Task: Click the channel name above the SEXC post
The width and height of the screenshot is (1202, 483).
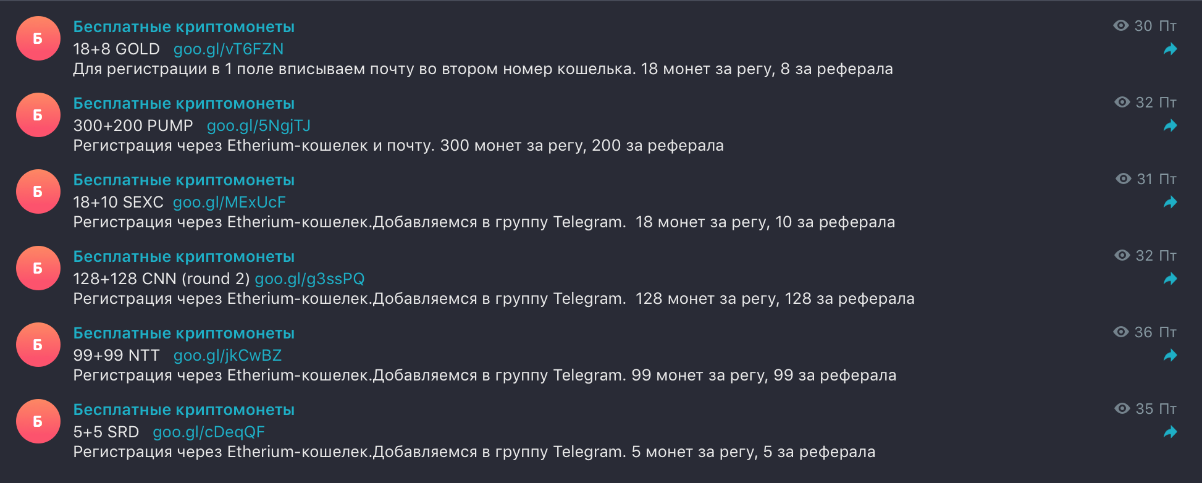Action: [183, 180]
